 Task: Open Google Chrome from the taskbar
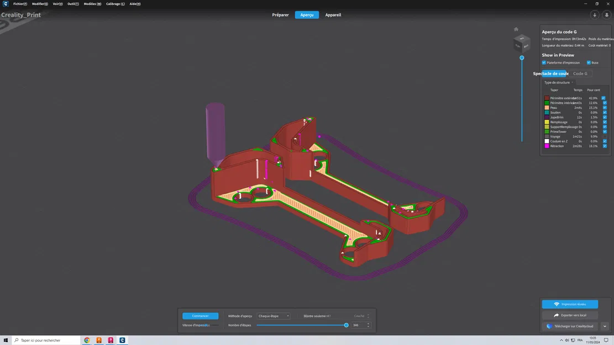(x=87, y=341)
